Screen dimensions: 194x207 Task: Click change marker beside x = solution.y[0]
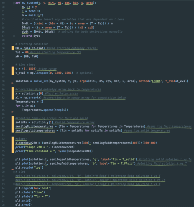pos(13,93)
